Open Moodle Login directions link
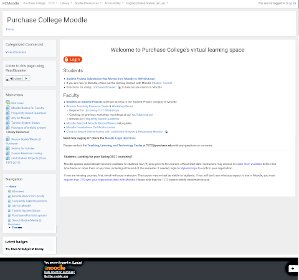This screenshot has height=280, width=299. coord(120,138)
